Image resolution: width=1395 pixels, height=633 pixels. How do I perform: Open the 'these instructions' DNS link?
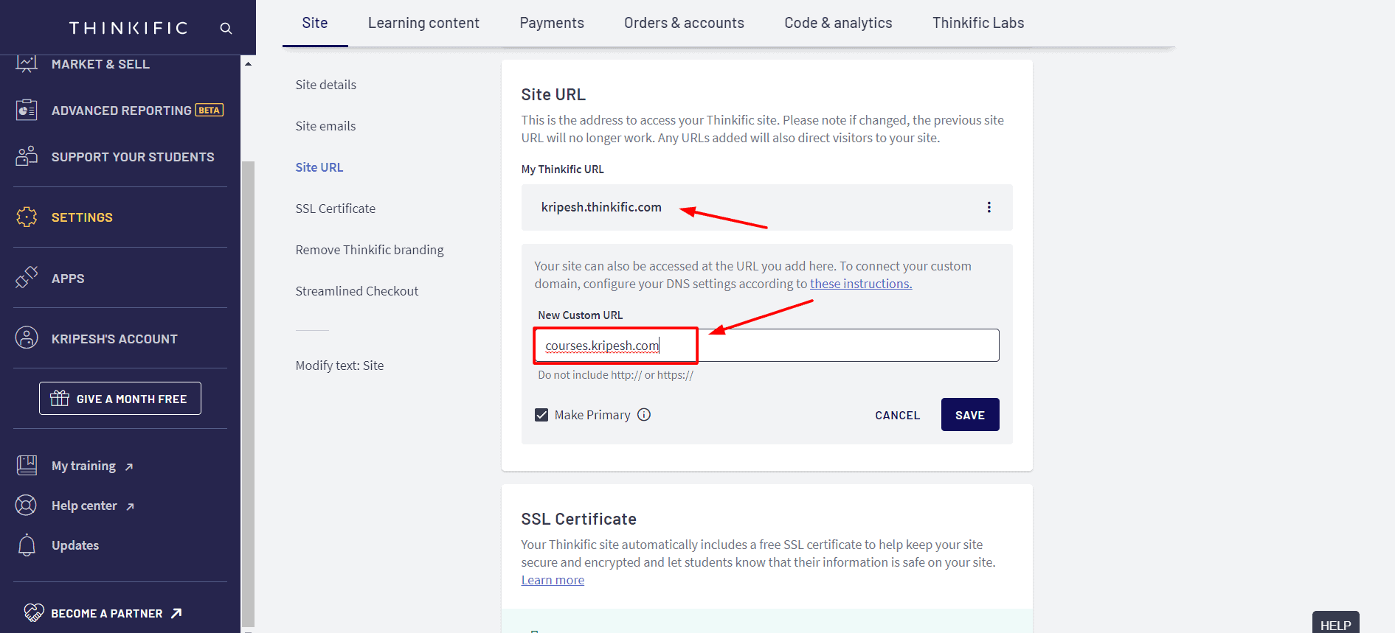tap(860, 284)
